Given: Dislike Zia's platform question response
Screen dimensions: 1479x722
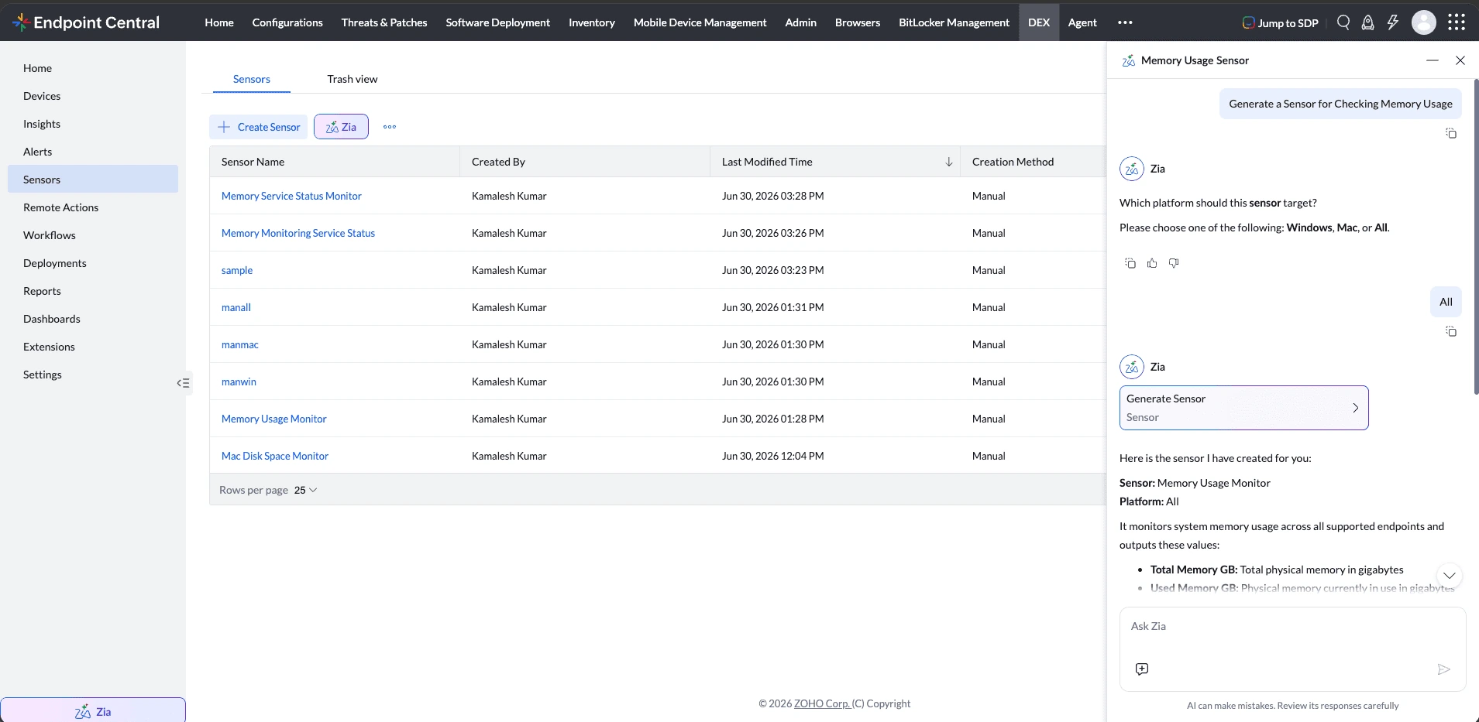Looking at the screenshot, I should (x=1174, y=263).
